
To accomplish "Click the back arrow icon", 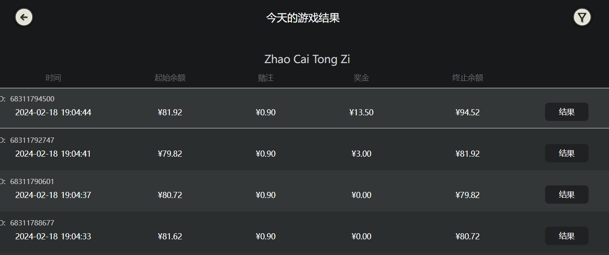I will (x=24, y=17).
